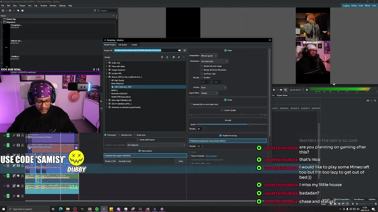
Task: Open Task View in the Windows taskbar
Action: click(53, 209)
